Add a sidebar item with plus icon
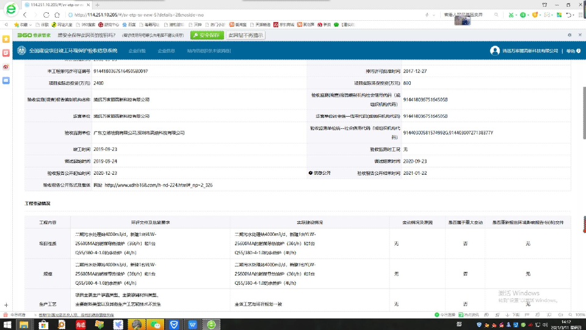This screenshot has height=330, width=586. coord(6,304)
